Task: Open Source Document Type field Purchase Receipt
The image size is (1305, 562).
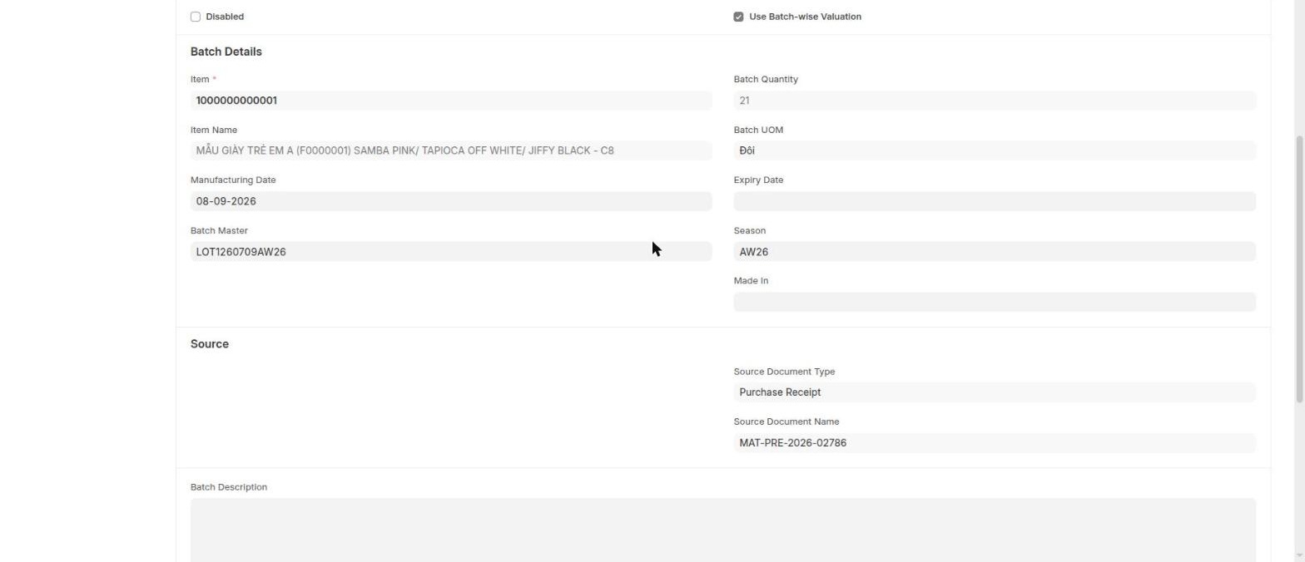Action: [995, 392]
